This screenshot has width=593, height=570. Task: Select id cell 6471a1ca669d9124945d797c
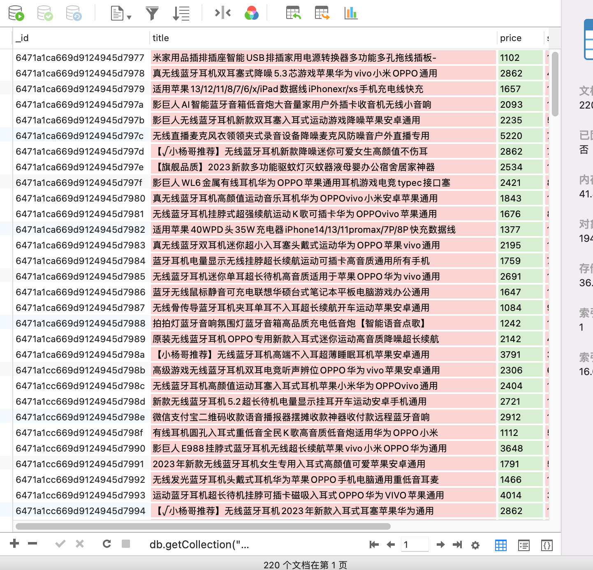click(x=81, y=136)
